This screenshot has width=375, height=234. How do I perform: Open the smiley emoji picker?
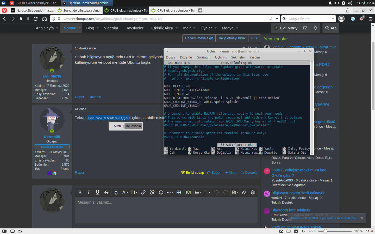pyautogui.click(x=161, y=192)
